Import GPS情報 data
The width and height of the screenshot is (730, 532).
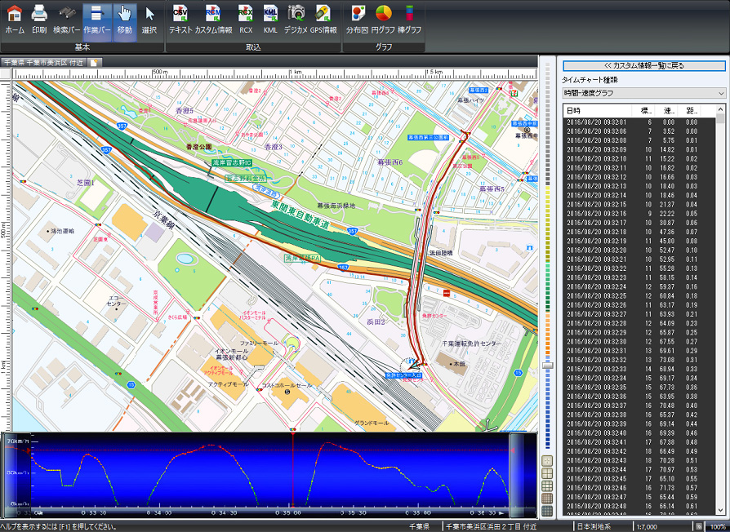(323, 20)
